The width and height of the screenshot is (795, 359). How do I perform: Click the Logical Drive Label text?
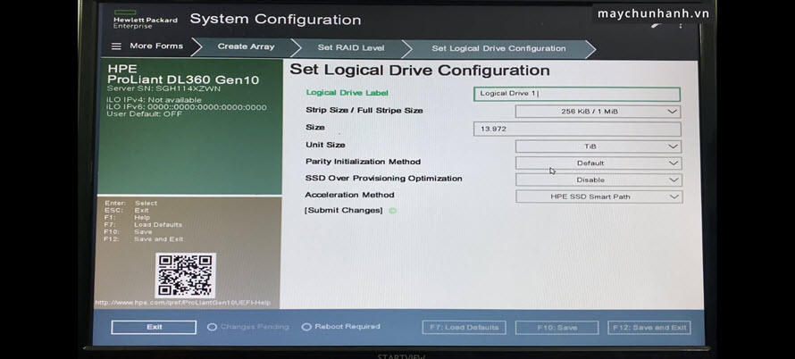(347, 93)
